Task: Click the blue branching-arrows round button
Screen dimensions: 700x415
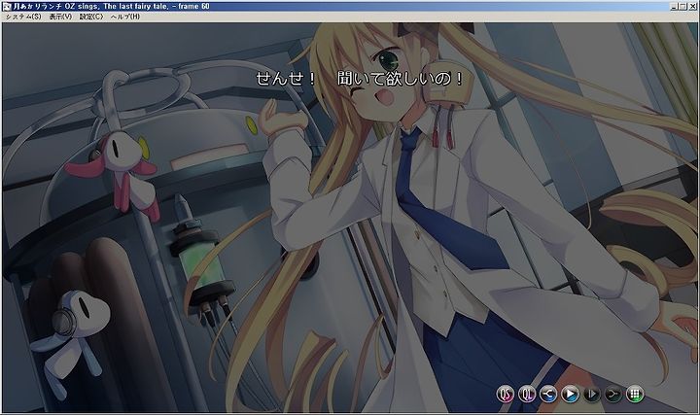Action: [548, 394]
